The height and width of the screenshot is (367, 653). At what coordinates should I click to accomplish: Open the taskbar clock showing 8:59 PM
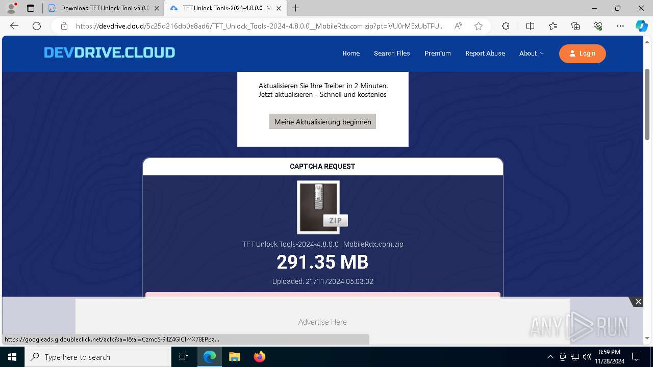point(610,357)
